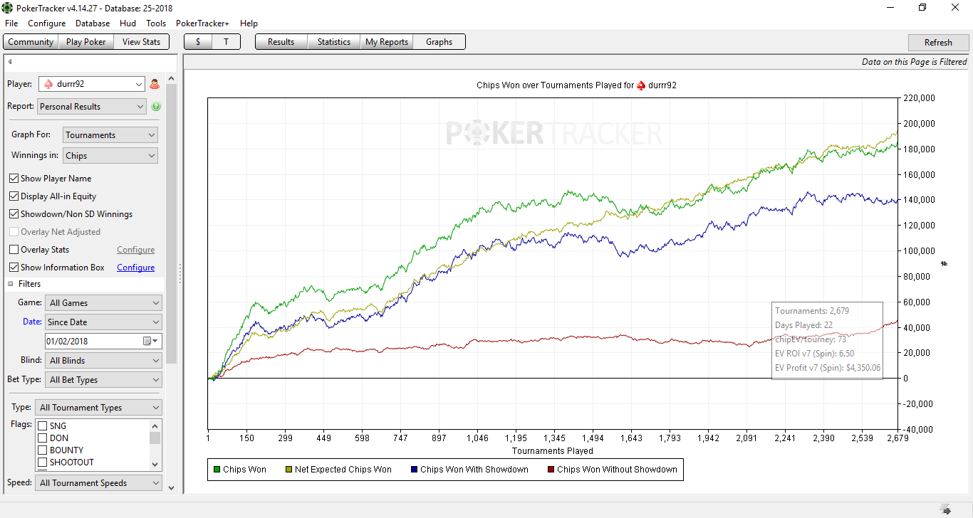Switch to the Community tab
Viewport: 973px width, 518px height.
pos(31,42)
